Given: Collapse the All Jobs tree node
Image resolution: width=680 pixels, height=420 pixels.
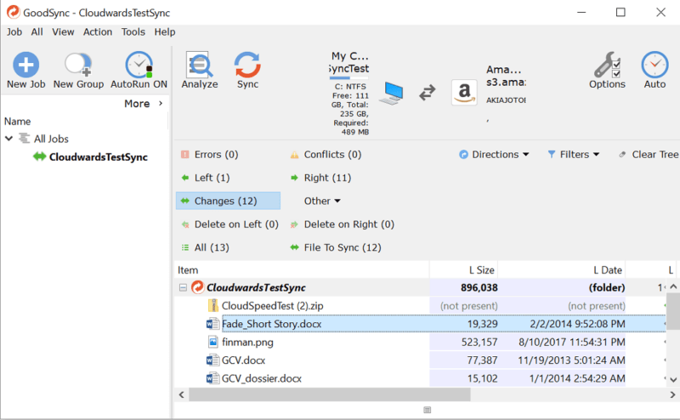Looking at the screenshot, I should [x=8, y=139].
